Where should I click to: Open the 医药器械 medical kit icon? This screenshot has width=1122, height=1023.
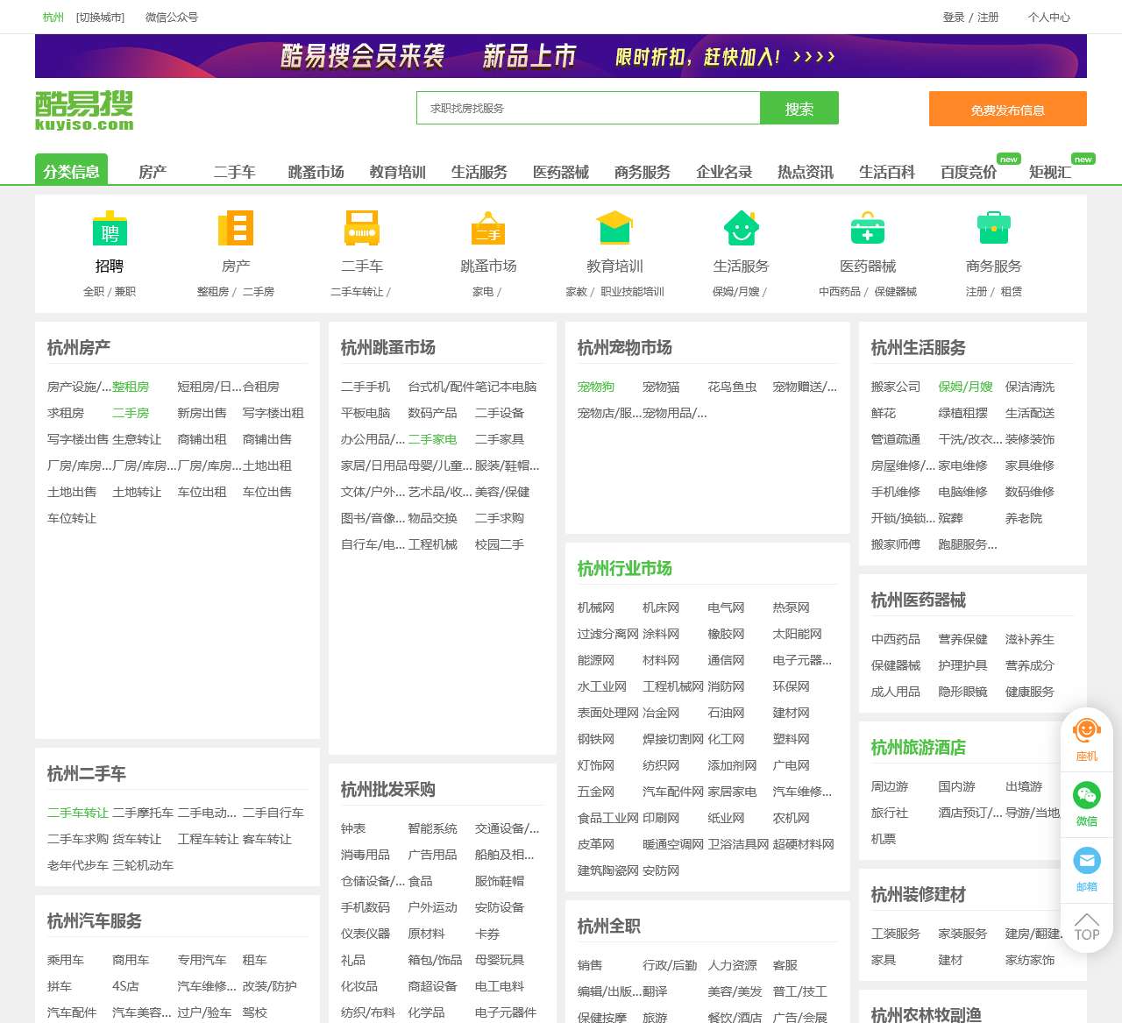[867, 229]
